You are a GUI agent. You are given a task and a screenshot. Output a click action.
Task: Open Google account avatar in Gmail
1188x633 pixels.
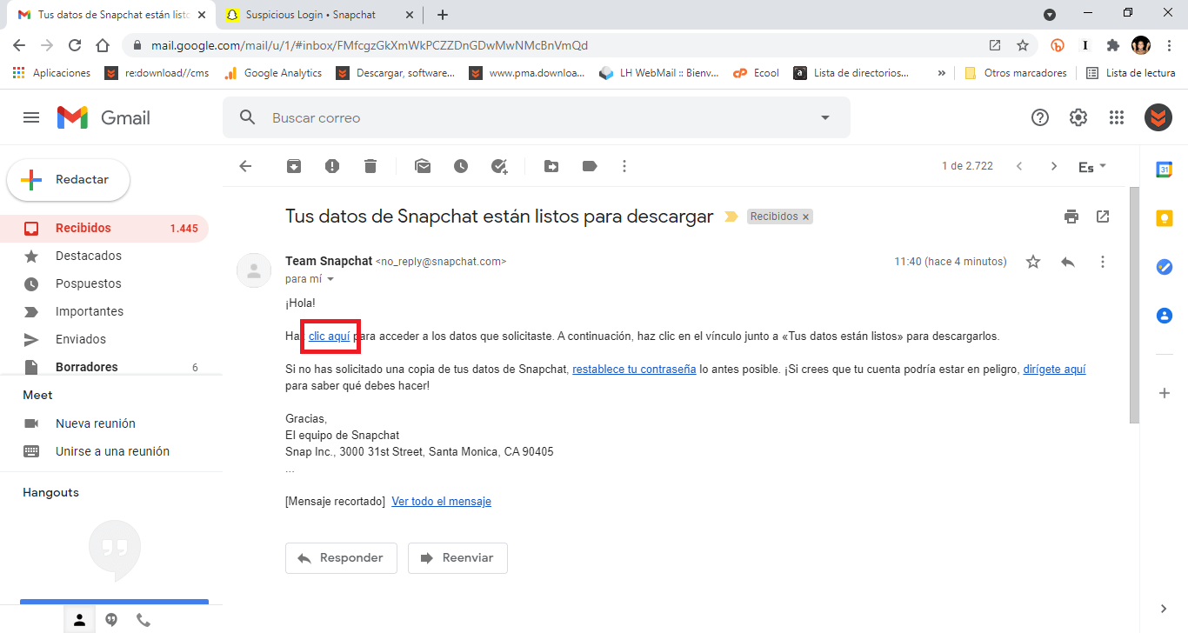[x=1158, y=117]
